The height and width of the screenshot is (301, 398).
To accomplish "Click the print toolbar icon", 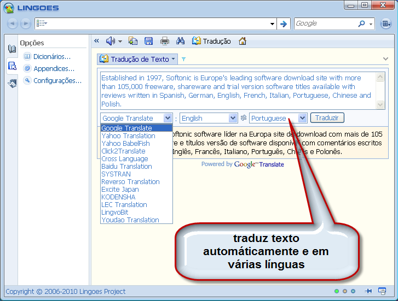I will (164, 41).
